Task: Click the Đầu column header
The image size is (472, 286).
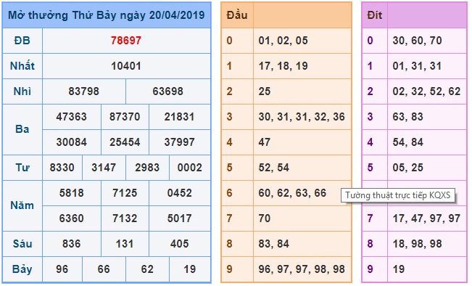Action: (237, 15)
